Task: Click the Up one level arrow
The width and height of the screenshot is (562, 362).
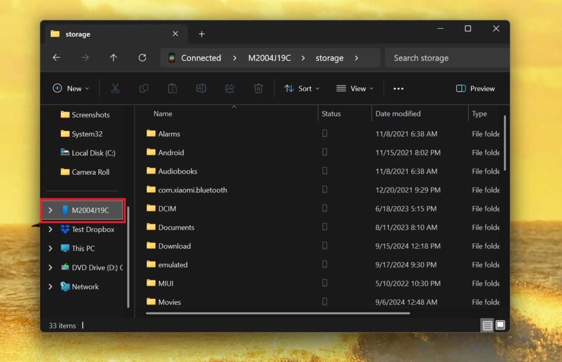Action: pos(114,58)
